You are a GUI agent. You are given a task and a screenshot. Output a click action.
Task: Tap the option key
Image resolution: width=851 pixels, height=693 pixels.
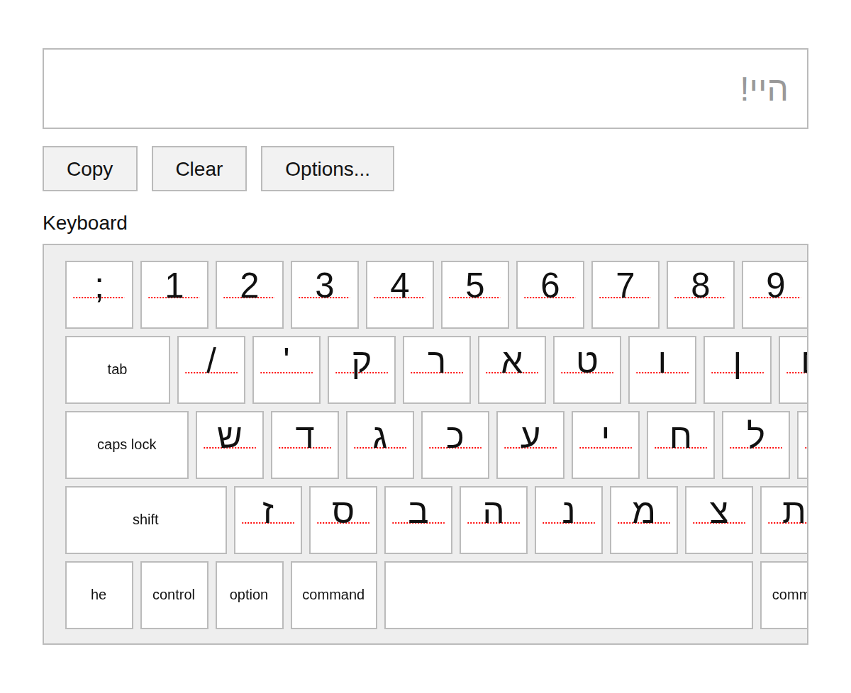[x=250, y=595]
